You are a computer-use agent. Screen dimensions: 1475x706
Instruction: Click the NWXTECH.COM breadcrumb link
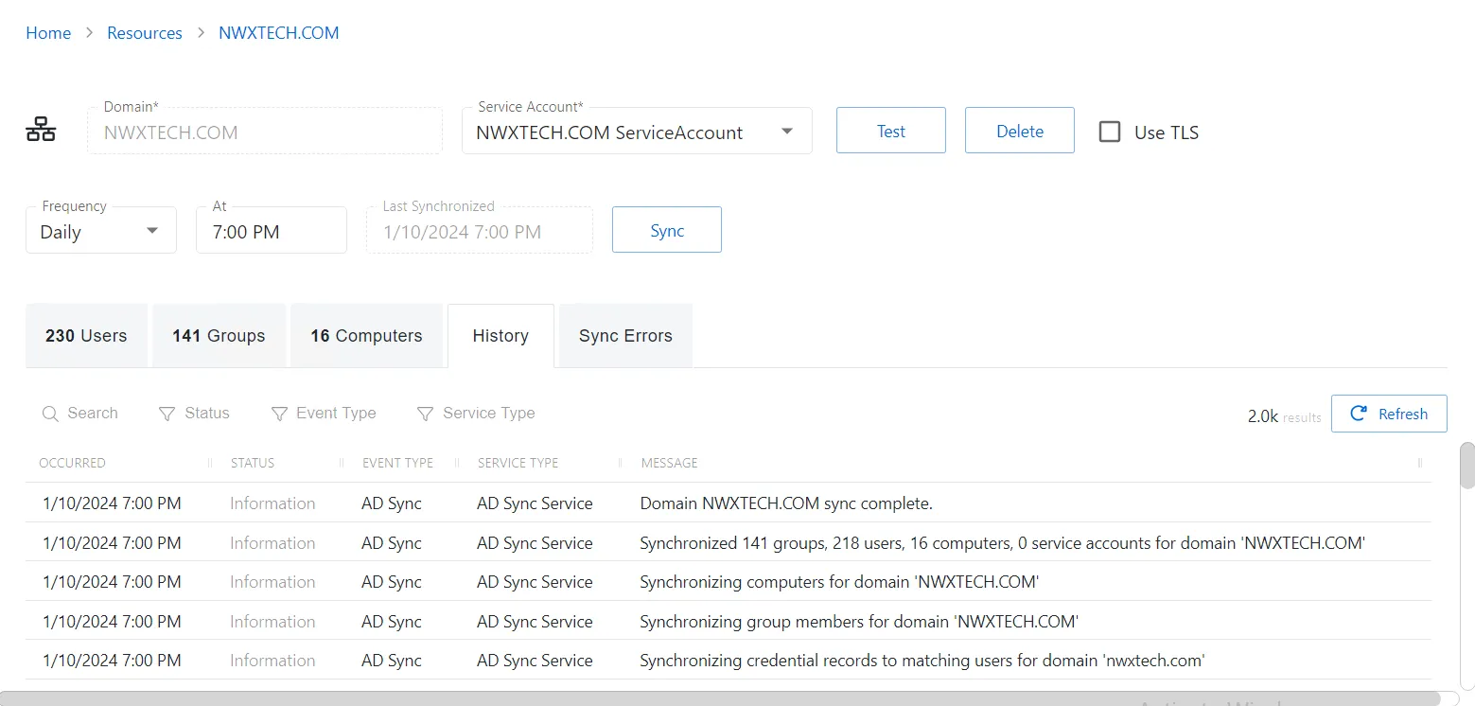pyautogui.click(x=278, y=33)
